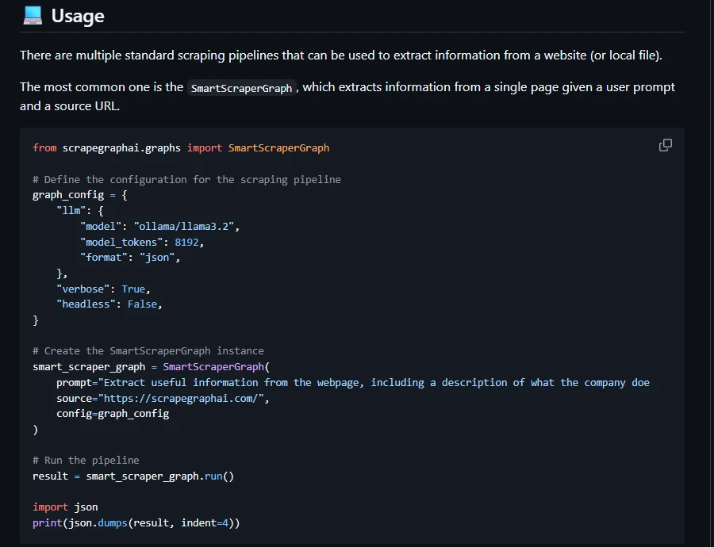Image resolution: width=714 pixels, height=547 pixels.
Task: Select the inline SmartScraperGraph code label
Action: coord(241,88)
